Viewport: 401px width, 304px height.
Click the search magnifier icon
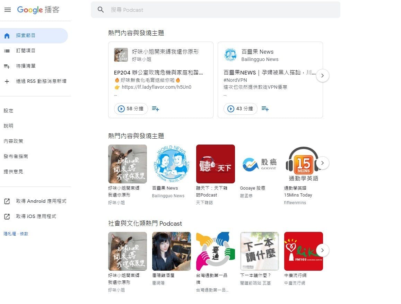click(x=101, y=10)
